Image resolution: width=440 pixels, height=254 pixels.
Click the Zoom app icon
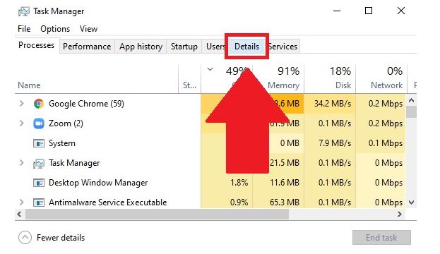click(x=39, y=123)
